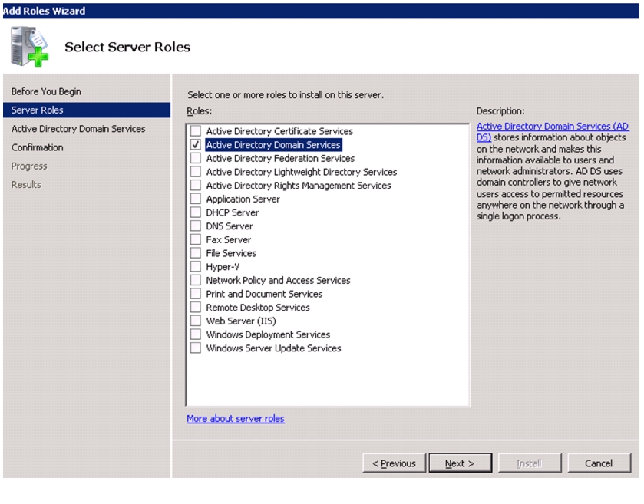Select the Web Server (IIS) role label
Viewport: 644px width, 504px height.
241,321
